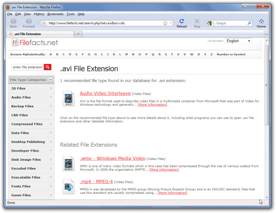Open the Tools menu
The width and height of the screenshot is (276, 213).
71,14
